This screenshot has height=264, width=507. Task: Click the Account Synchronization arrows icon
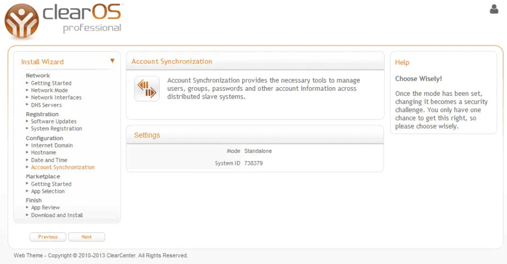click(x=147, y=89)
